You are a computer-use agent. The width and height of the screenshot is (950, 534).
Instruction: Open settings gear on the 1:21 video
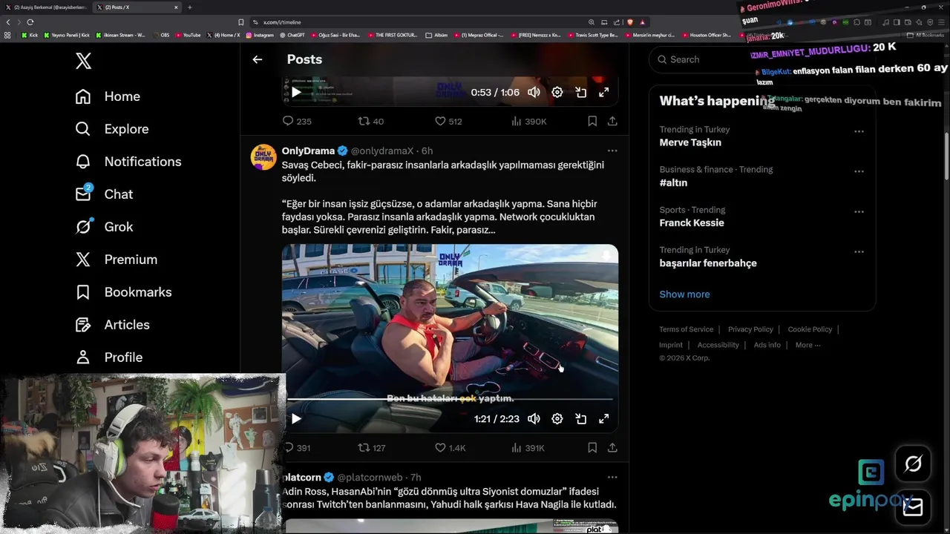point(557,419)
